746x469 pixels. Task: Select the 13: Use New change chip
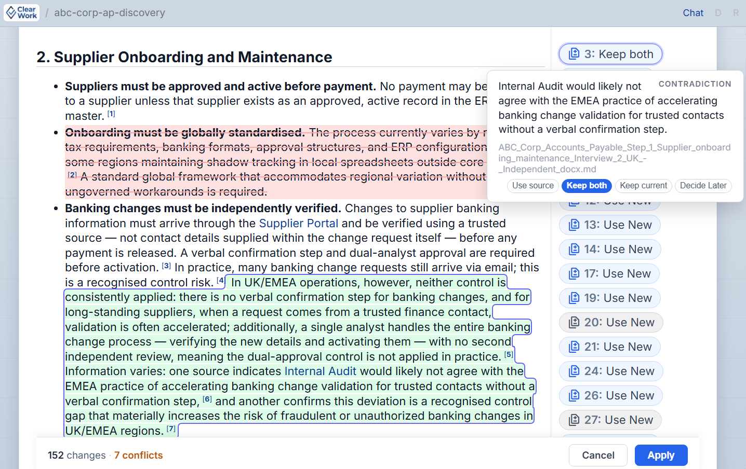coord(610,225)
